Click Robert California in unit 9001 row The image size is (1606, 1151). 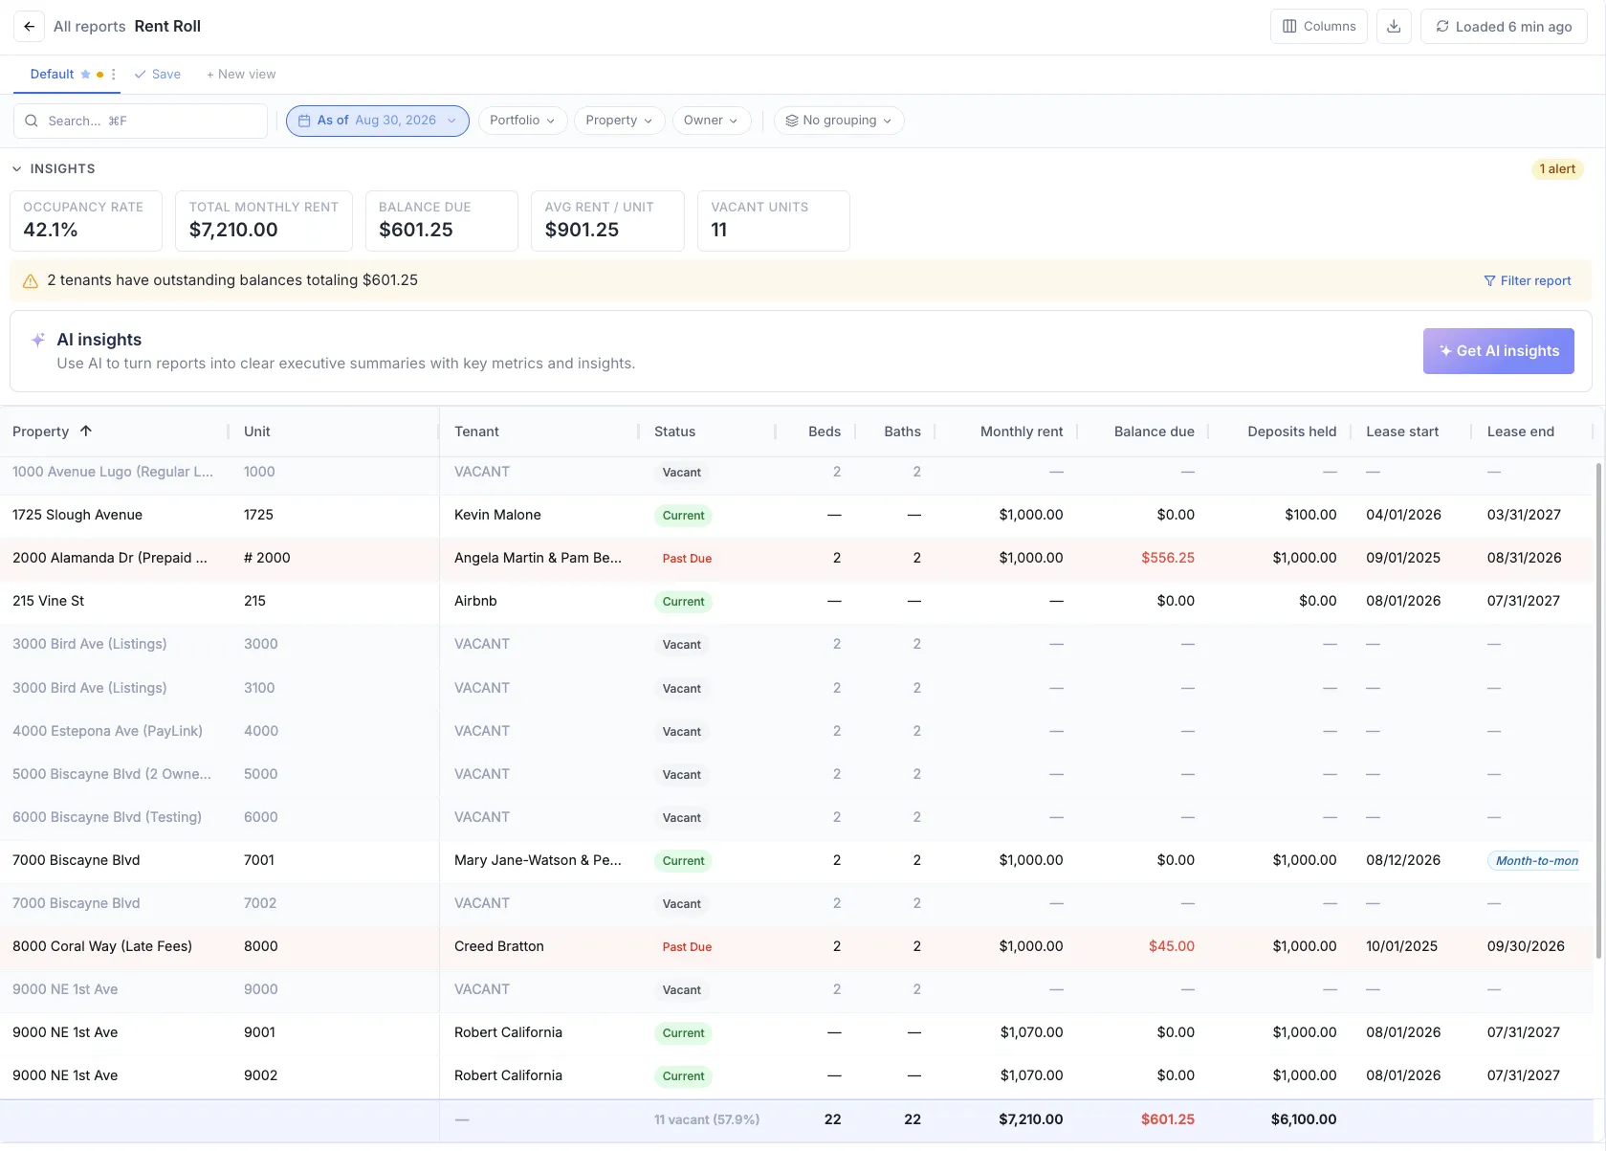click(x=508, y=1032)
